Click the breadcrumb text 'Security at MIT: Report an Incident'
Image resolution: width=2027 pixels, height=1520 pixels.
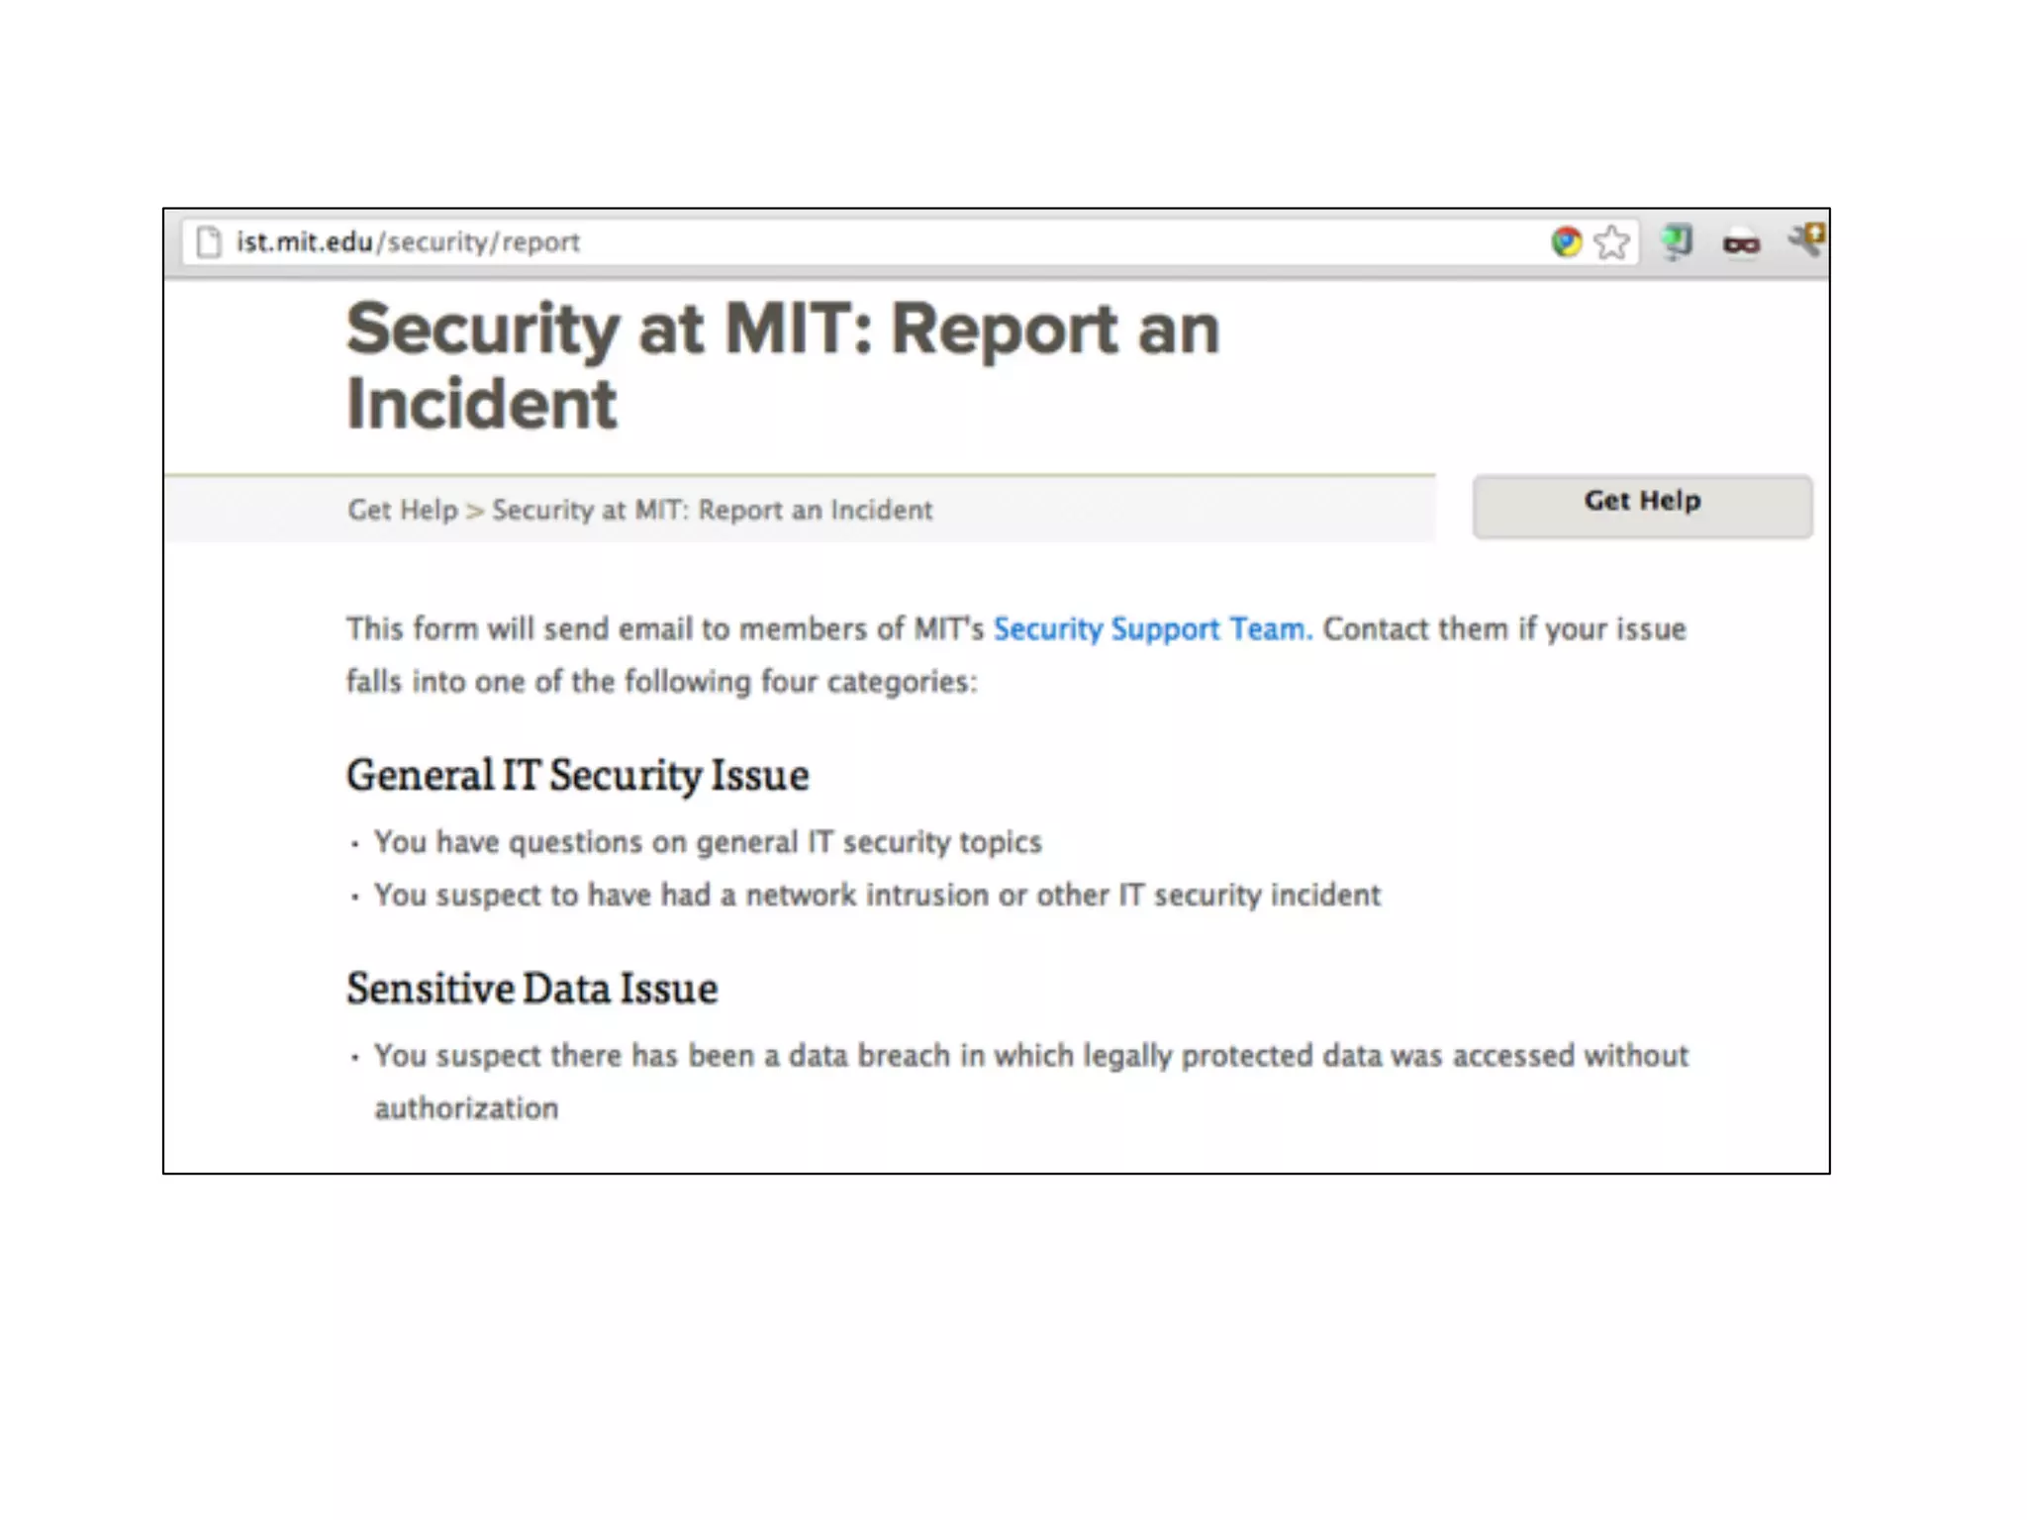tap(712, 510)
